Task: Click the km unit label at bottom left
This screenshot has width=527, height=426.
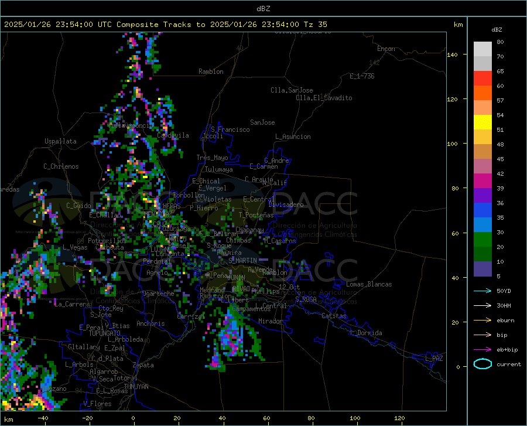Action: [x=8, y=420]
